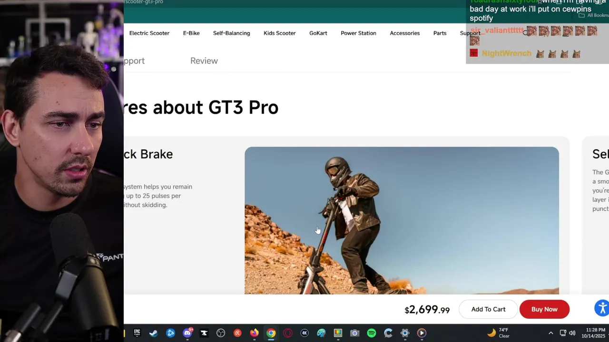This screenshot has width=609, height=342.
Task: Open the blue C-shaped taskbar app
Action: [388, 333]
